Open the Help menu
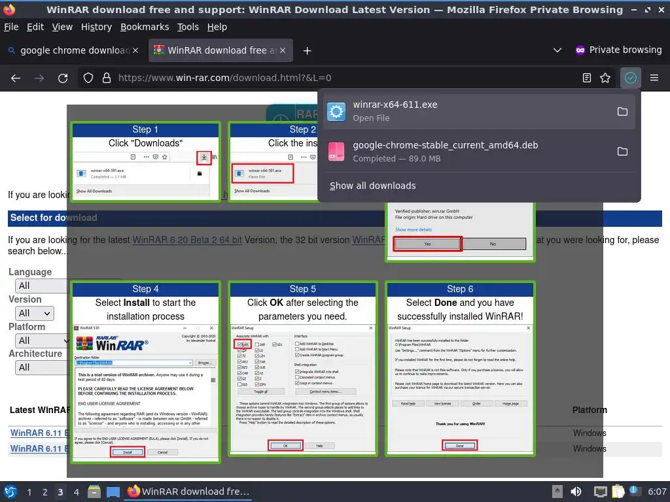Screen dimensions: 670x502 [x=217, y=27]
